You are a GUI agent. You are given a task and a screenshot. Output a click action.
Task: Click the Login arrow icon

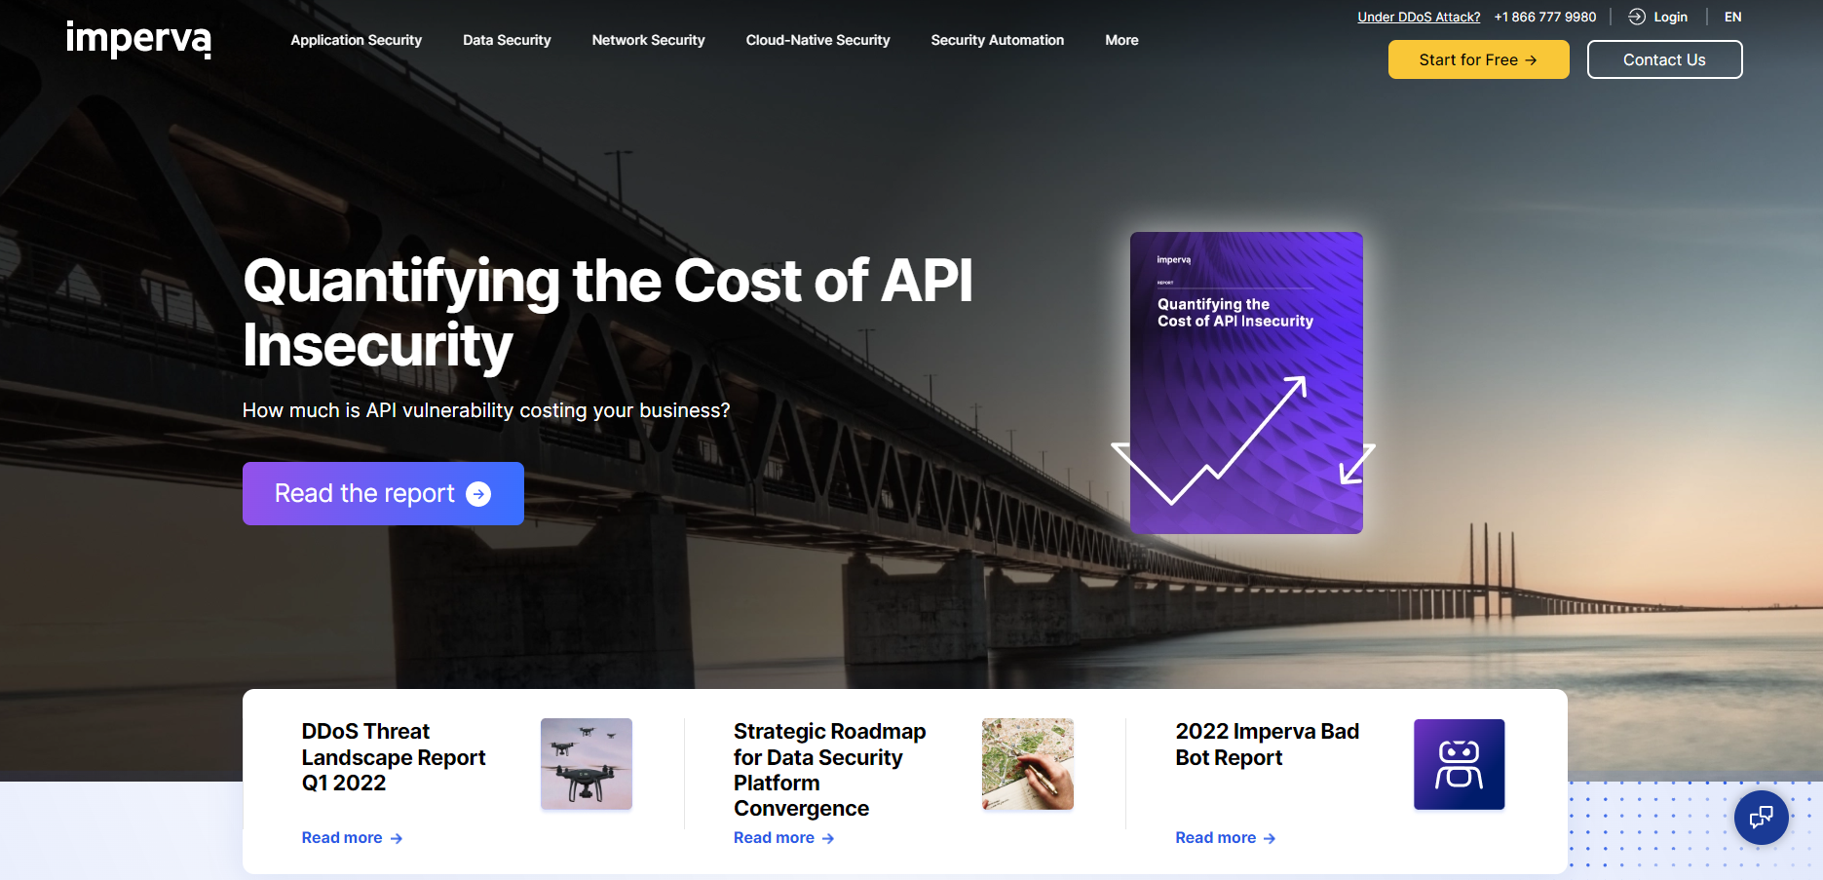coord(1637,17)
